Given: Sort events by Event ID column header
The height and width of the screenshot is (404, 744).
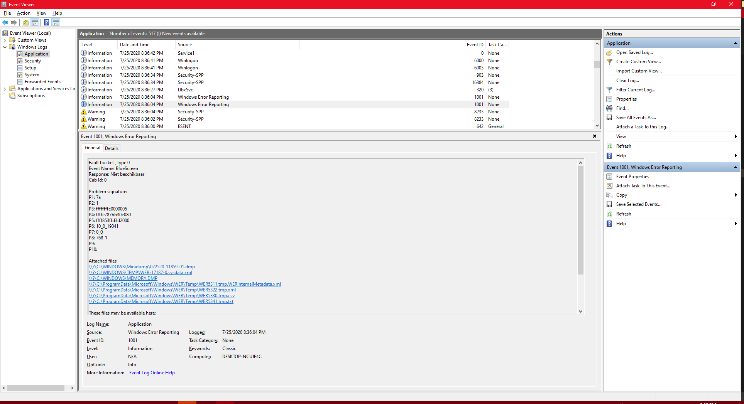Looking at the screenshot, I should pyautogui.click(x=475, y=45).
